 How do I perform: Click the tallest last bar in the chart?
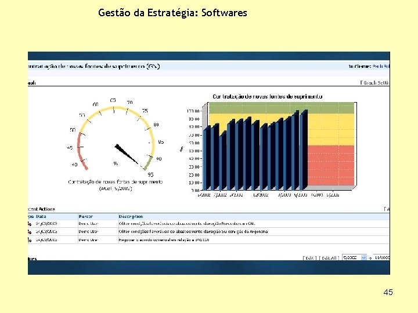point(304,150)
